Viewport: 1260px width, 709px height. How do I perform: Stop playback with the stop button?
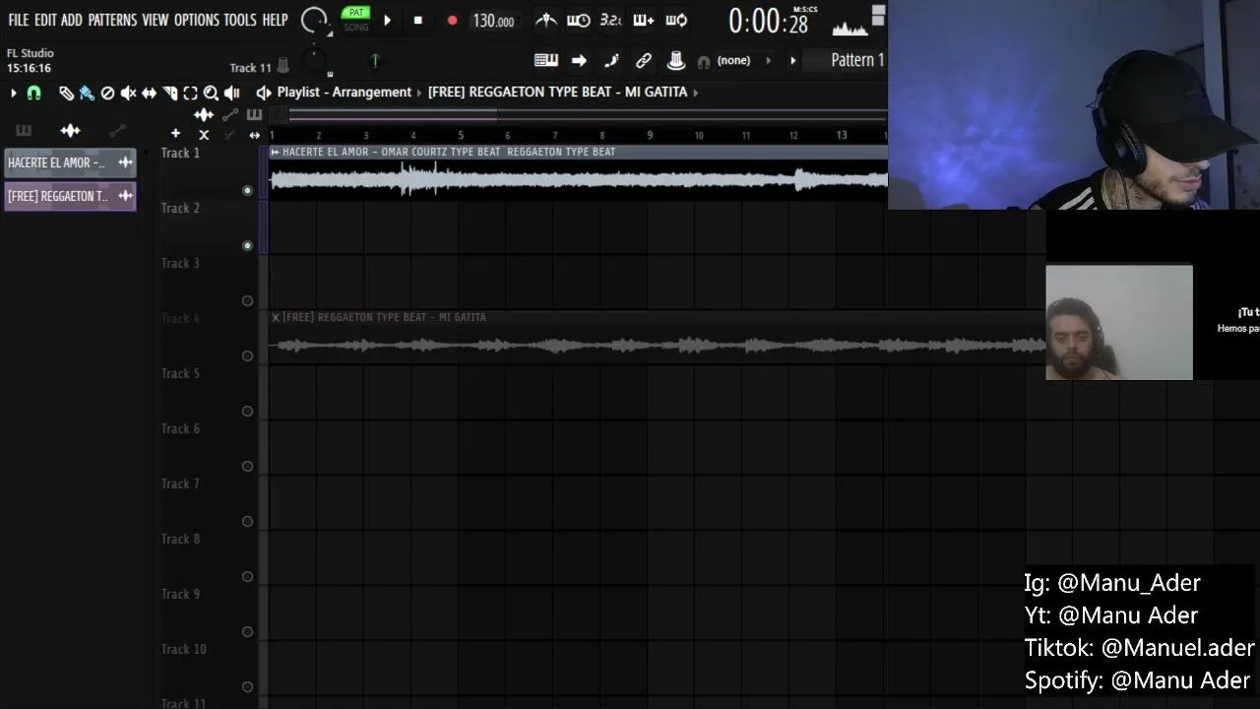tap(418, 21)
